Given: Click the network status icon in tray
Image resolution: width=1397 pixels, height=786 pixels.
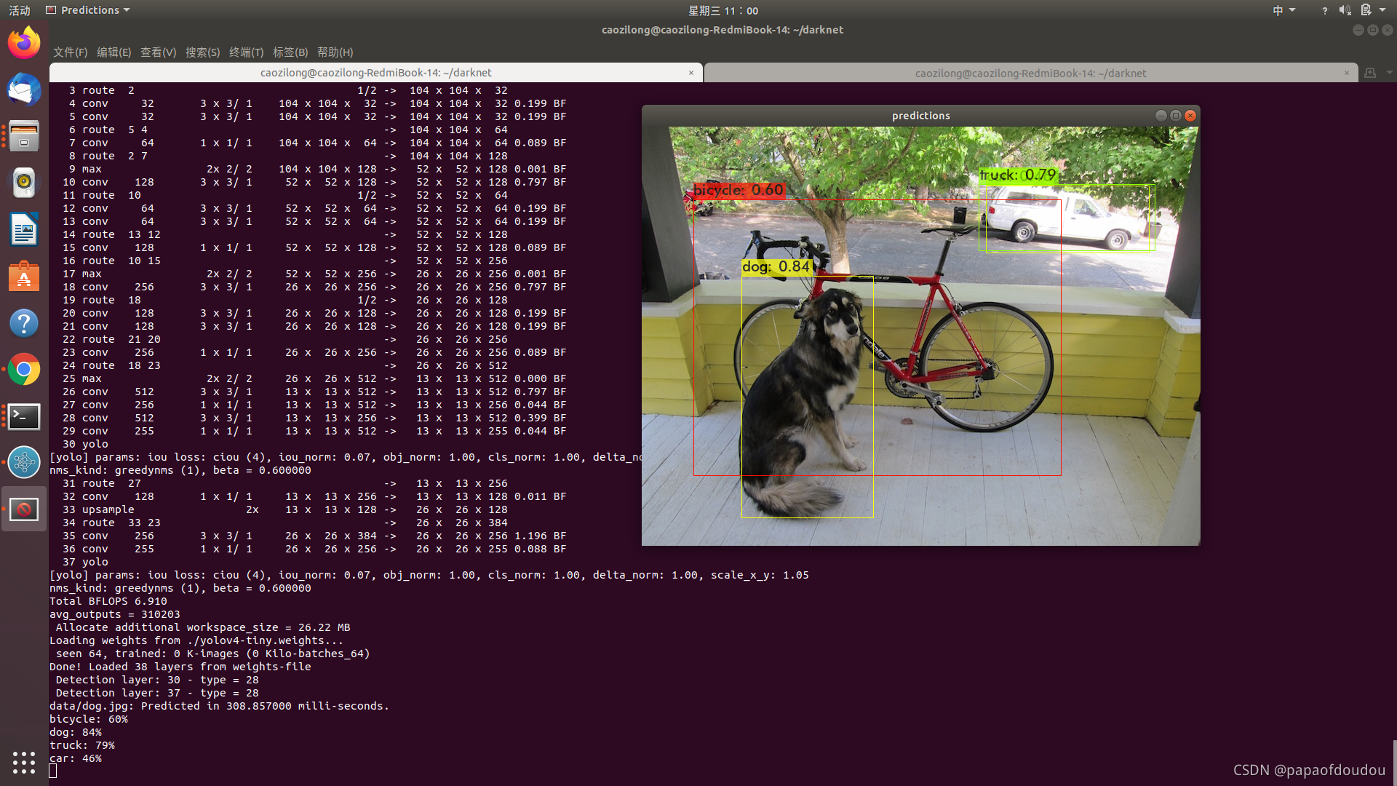Looking at the screenshot, I should click(x=1323, y=9).
